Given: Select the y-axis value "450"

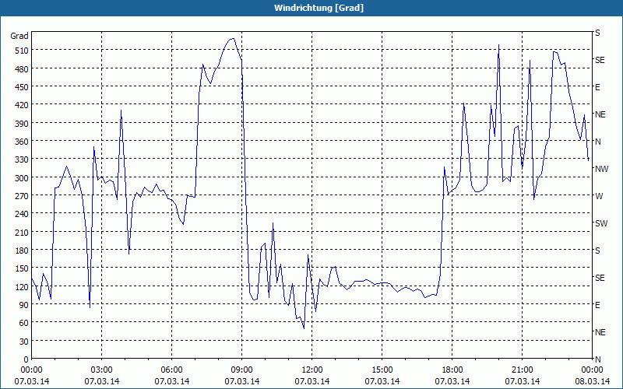Looking at the screenshot, I should pos(22,87).
